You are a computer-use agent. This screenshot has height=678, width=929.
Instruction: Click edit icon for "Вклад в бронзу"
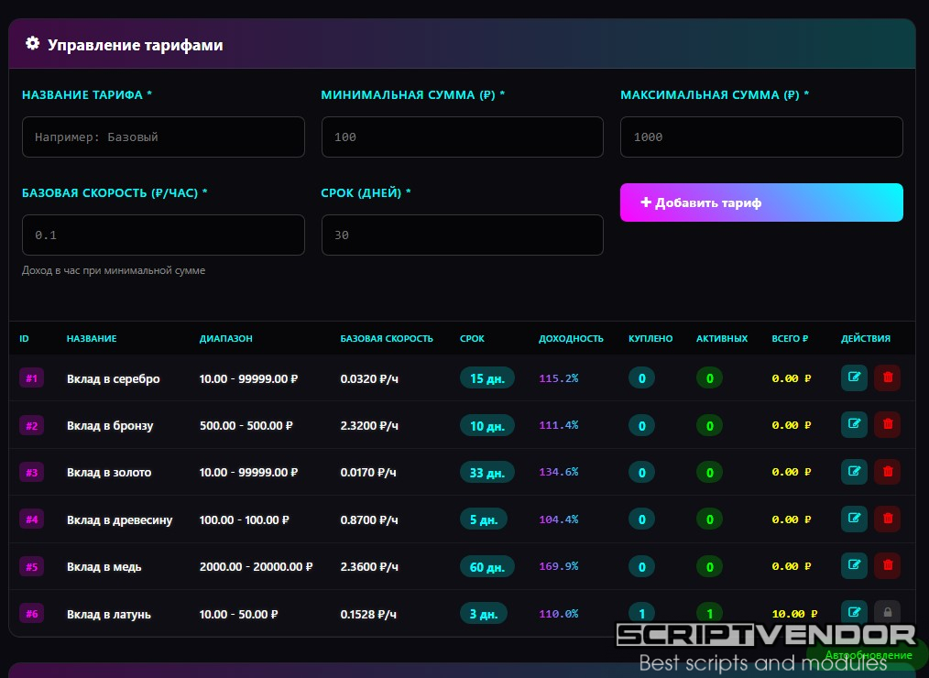pos(854,425)
